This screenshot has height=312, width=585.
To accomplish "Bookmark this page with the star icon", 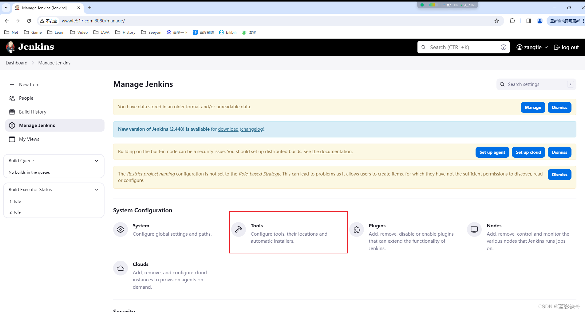I will click(497, 21).
